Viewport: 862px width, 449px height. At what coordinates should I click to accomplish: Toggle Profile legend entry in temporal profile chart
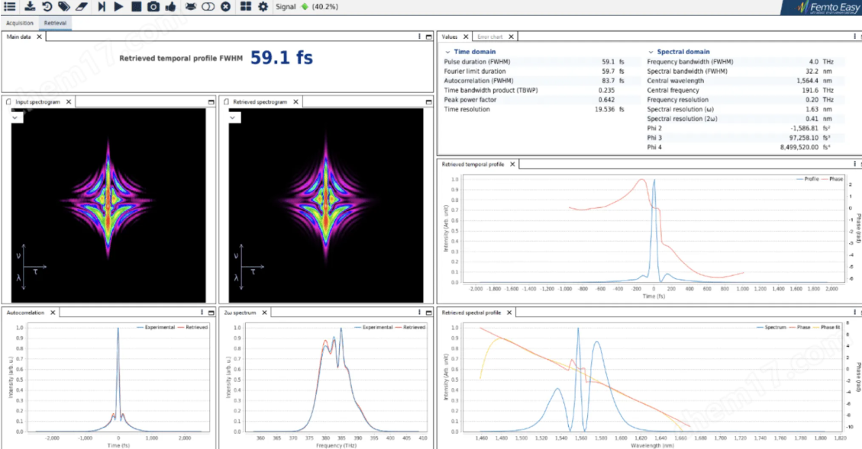807,179
